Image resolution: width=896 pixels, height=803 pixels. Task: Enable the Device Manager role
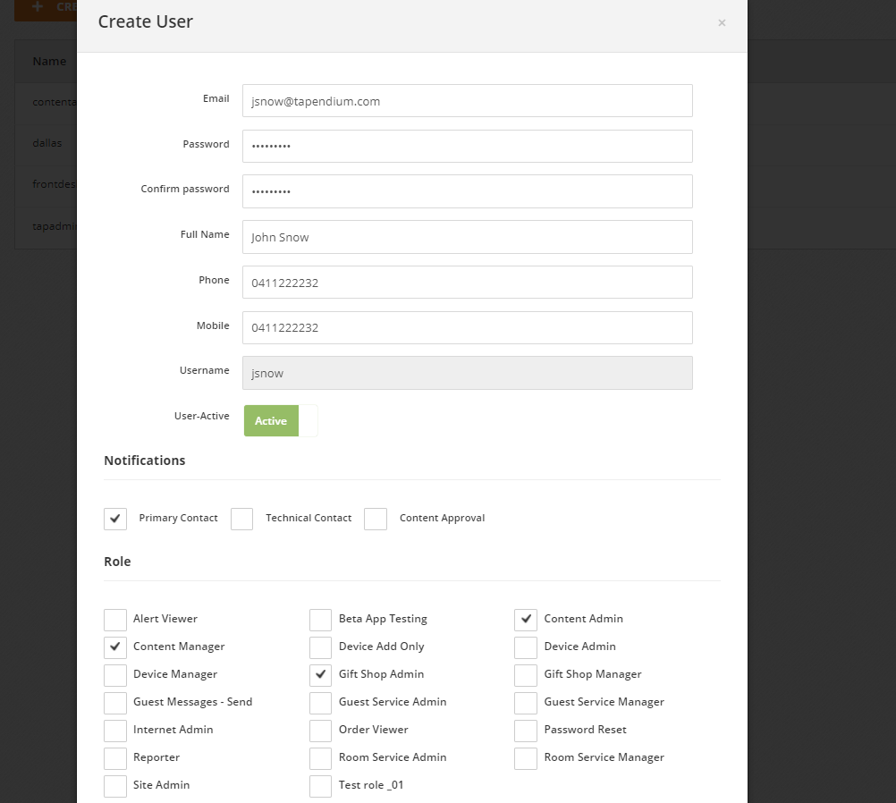[x=114, y=675]
